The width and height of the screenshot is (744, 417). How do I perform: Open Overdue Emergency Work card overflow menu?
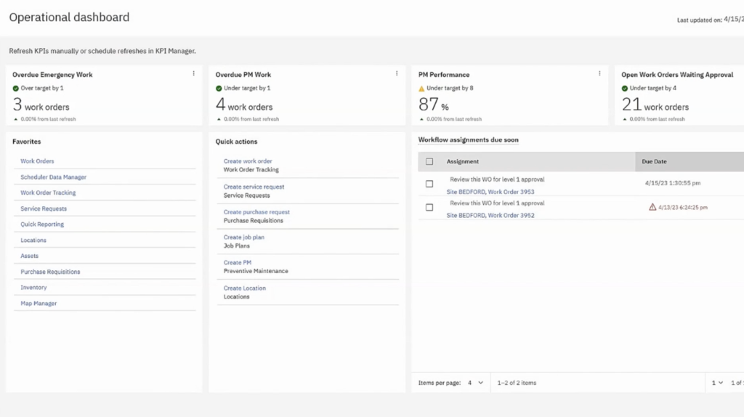pyautogui.click(x=193, y=73)
